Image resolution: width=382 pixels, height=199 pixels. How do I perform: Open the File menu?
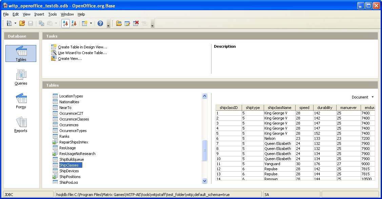click(6, 14)
